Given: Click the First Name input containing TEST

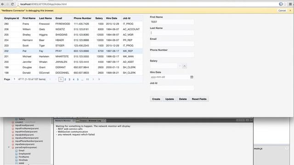Looking at the screenshot, I should point(172,22).
